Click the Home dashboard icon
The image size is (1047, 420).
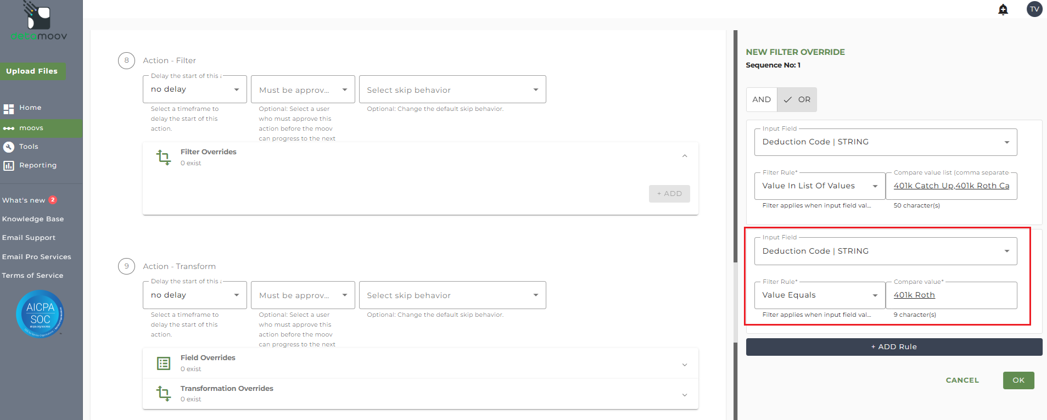[9, 109]
